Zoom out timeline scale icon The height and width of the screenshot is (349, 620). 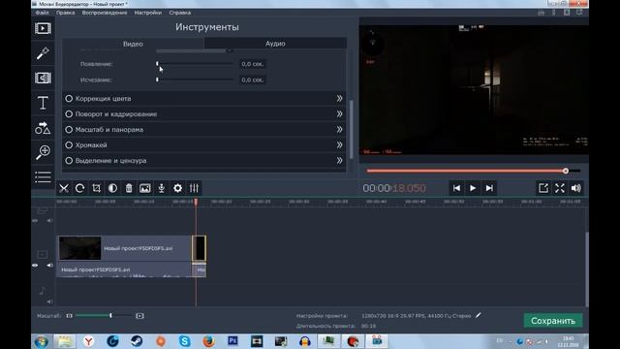pyautogui.click(x=69, y=316)
